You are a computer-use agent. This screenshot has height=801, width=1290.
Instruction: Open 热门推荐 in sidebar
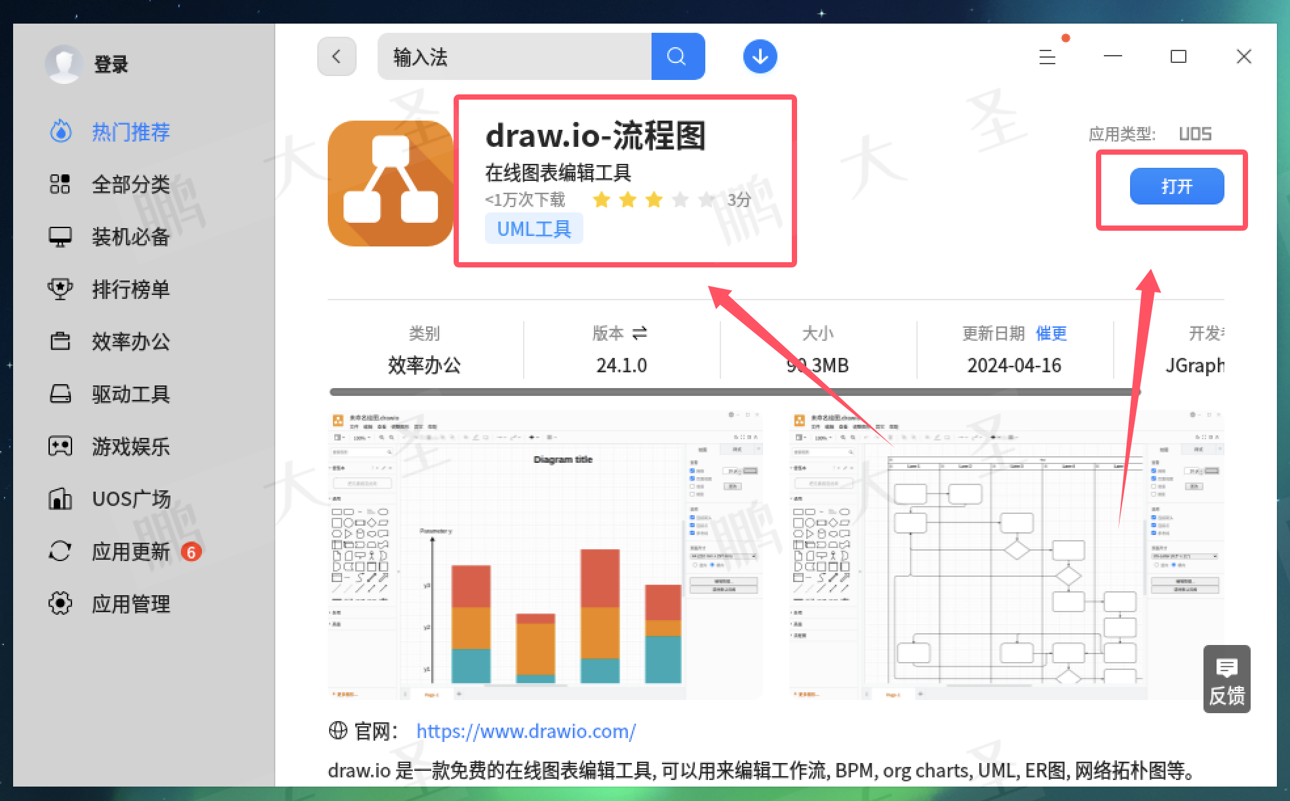pyautogui.click(x=130, y=132)
